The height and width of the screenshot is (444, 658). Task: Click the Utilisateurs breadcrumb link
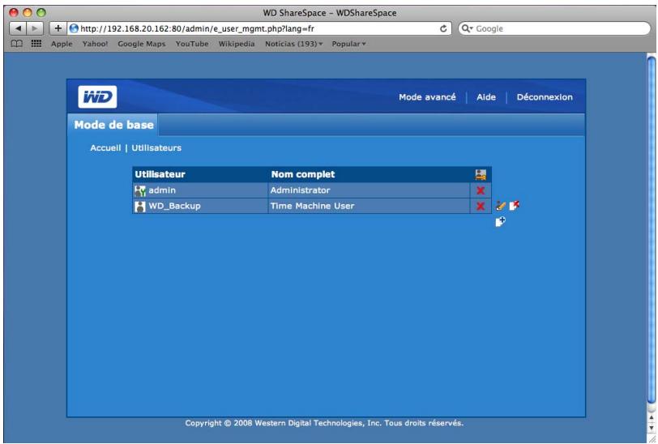point(156,147)
